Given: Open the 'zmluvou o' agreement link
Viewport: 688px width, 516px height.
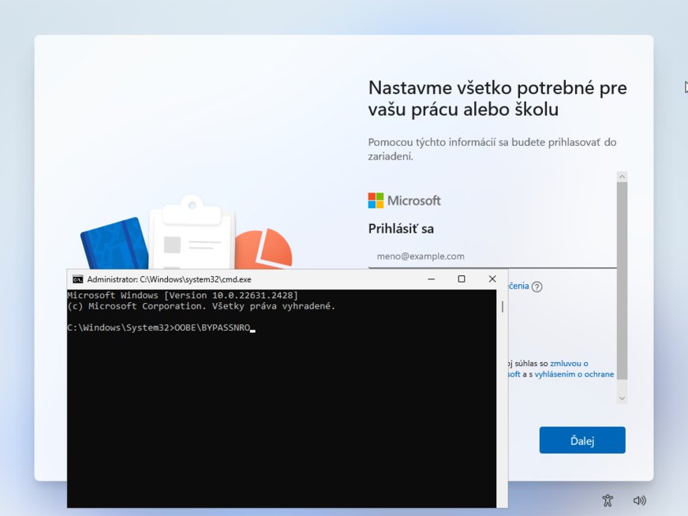Looking at the screenshot, I should (569, 363).
